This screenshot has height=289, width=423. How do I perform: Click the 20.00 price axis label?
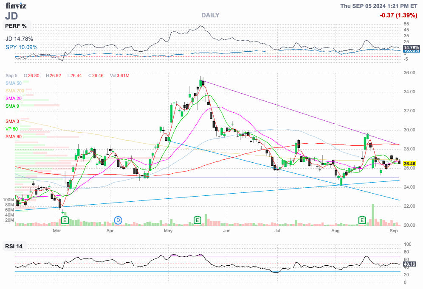[409, 225]
